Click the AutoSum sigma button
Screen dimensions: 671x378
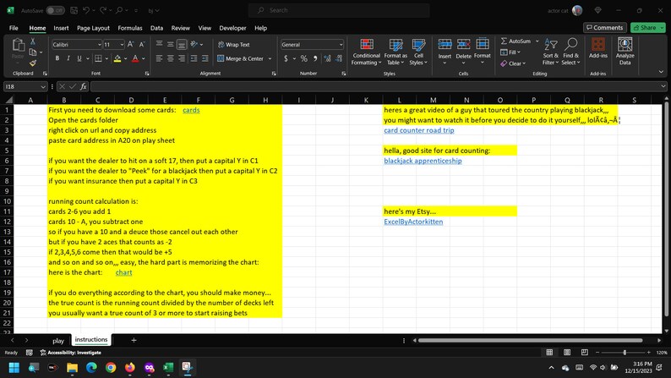tap(516, 41)
